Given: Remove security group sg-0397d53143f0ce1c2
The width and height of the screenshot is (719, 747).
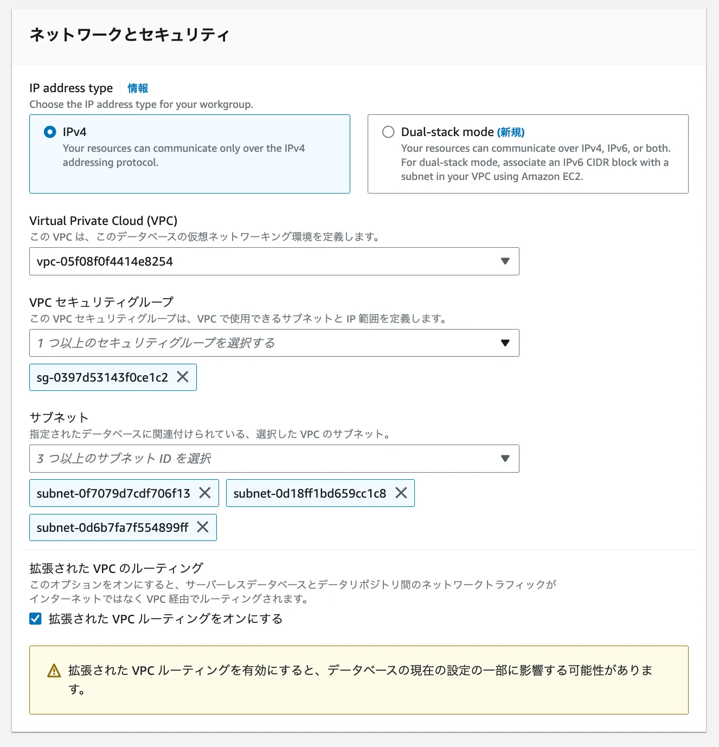Looking at the screenshot, I should 183,377.
